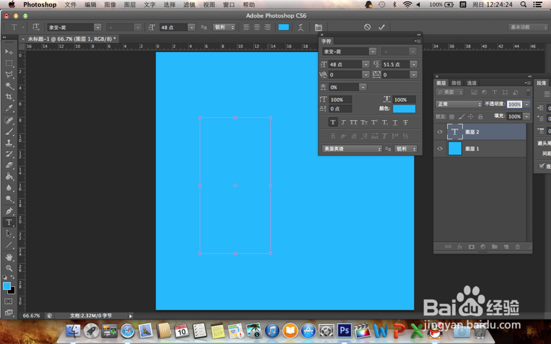This screenshot has height=344, width=551.
Task: Click 颜色 swatch in Character panel
Action: (404, 109)
